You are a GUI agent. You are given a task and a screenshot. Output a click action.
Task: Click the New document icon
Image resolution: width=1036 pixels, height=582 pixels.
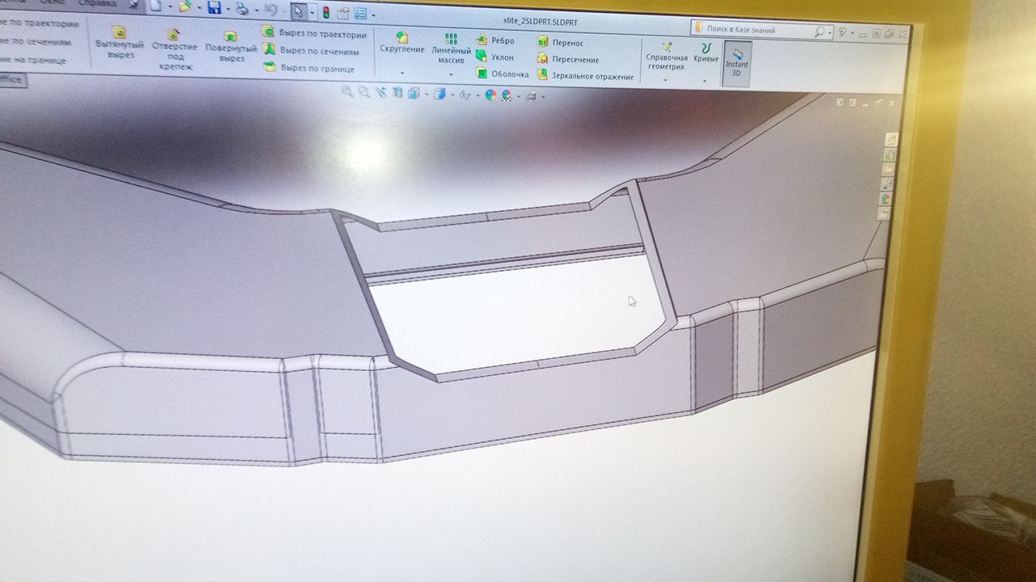coord(156,6)
